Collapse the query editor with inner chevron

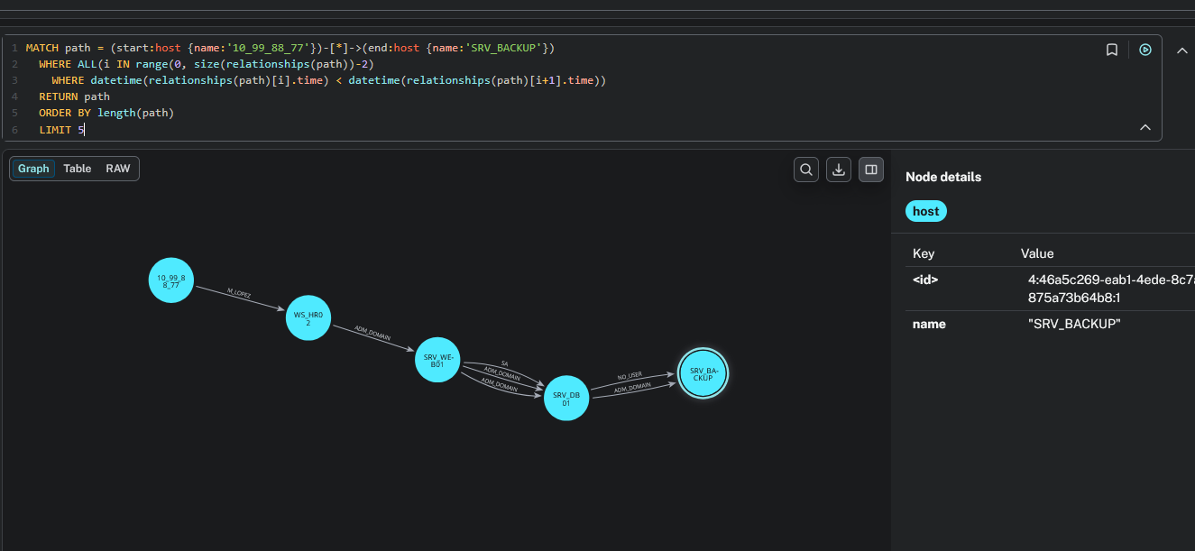click(1145, 128)
